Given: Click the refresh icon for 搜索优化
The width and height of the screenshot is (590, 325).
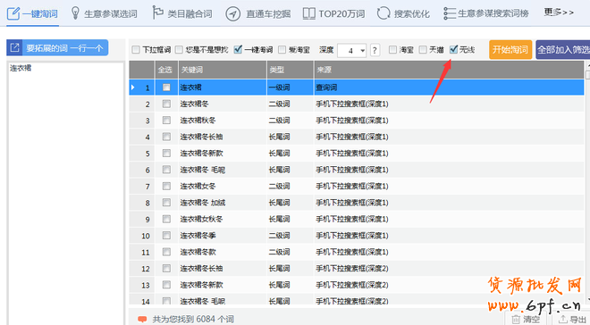Looking at the screenshot, I should click(383, 13).
